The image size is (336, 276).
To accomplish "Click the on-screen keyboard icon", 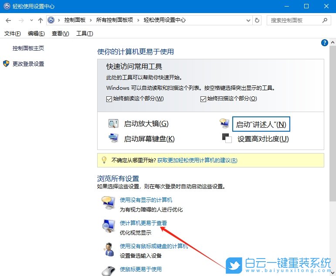I will pyautogui.click(x=113, y=138).
